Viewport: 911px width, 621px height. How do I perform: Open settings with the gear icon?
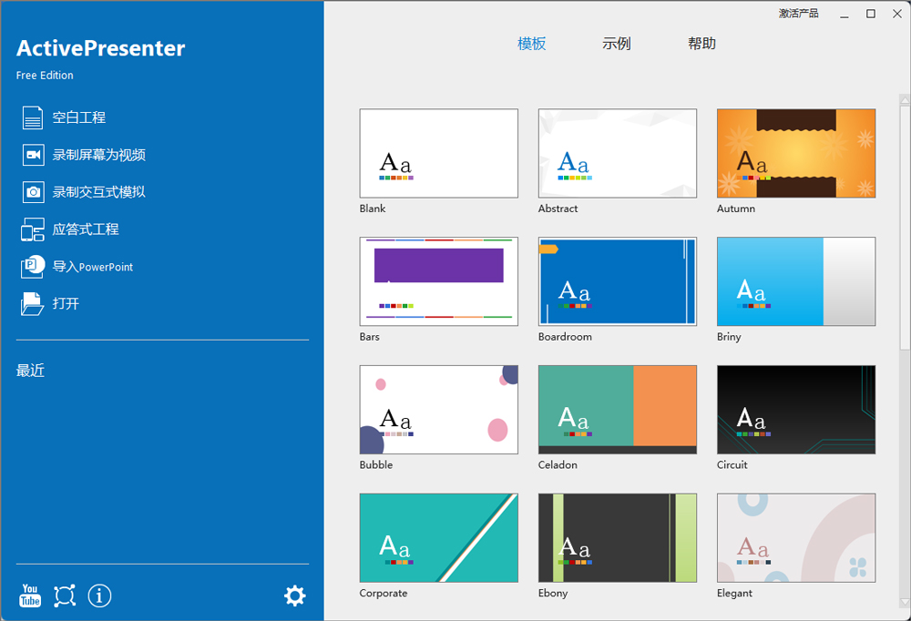point(294,596)
